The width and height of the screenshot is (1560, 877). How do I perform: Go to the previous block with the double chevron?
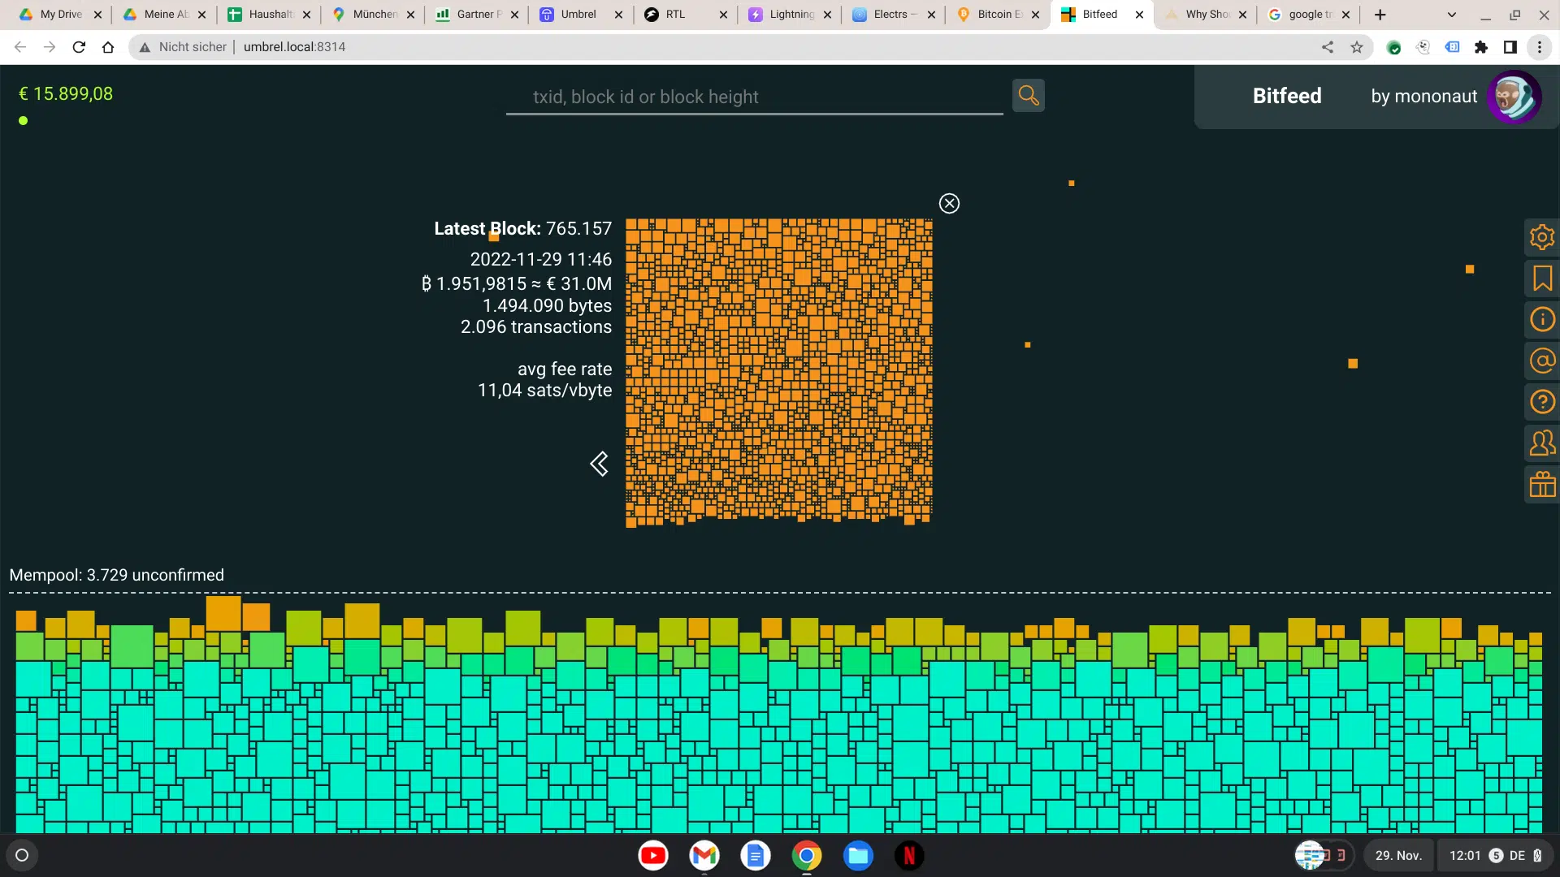click(599, 464)
